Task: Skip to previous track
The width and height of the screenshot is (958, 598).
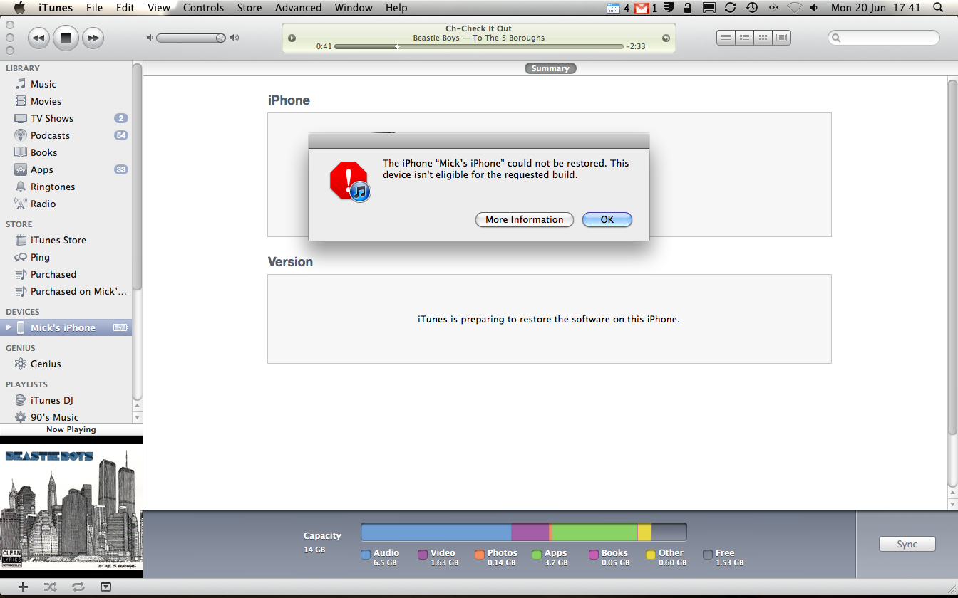Action: coord(38,38)
